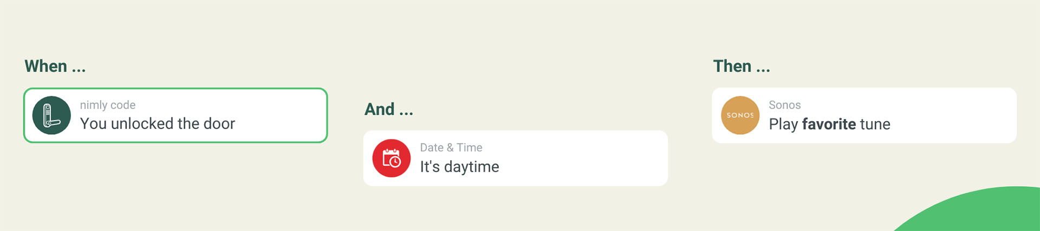Click the 'It's daytime' text

click(x=459, y=167)
